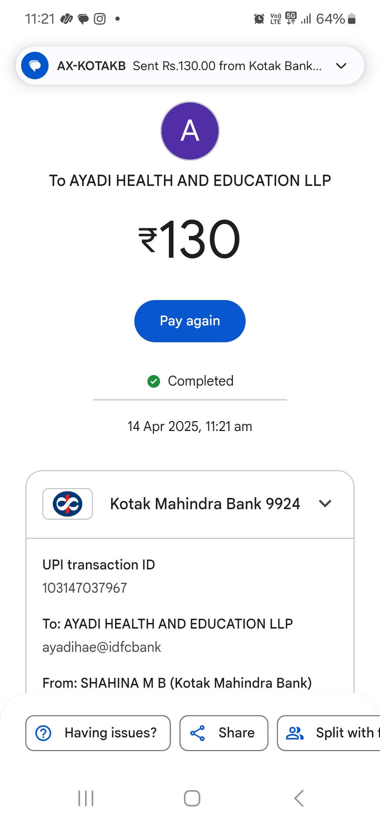Viewport: 380px width, 824px height.
Task: Tap the Instagram icon in status bar
Action: [x=100, y=19]
